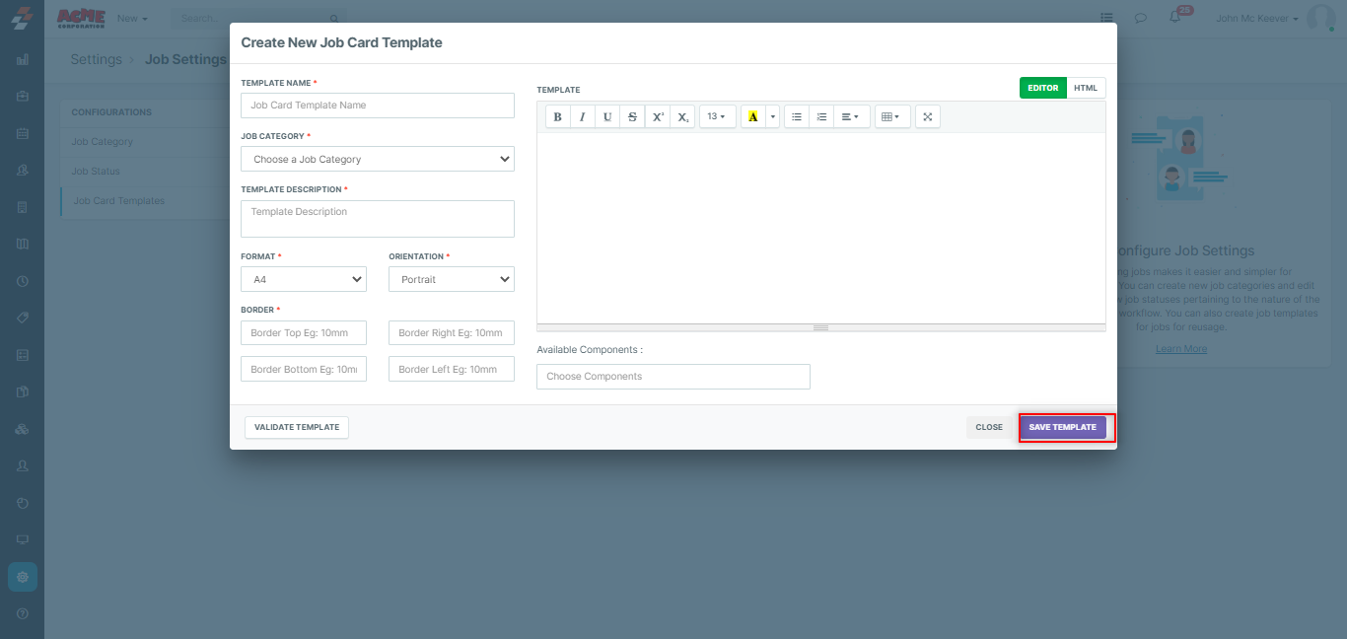Open the tag icon in left sidebar
This screenshot has height=639, width=1347.
[23, 318]
